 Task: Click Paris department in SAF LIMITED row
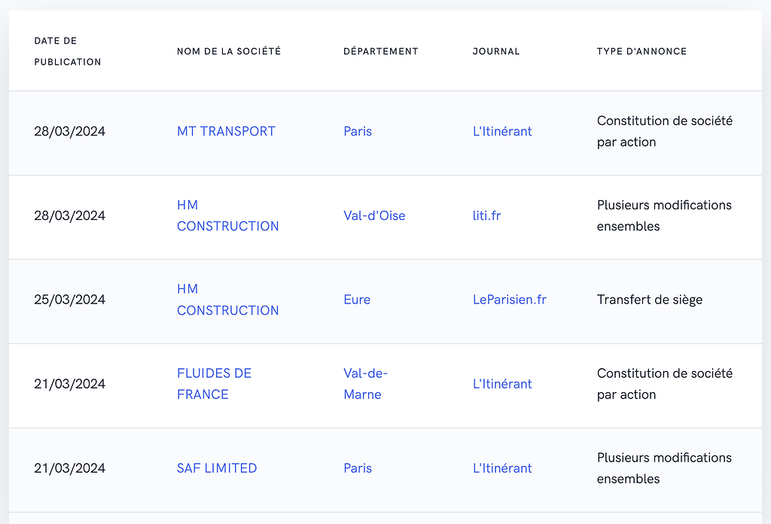[358, 468]
